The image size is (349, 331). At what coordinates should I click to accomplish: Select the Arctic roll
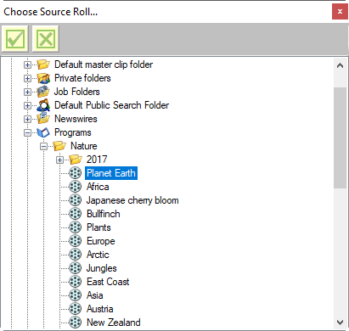point(98,255)
